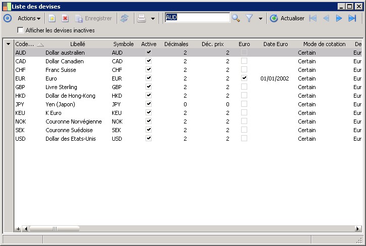Click the printer icon
Viewport: 366px width, 246px height.
(x=142, y=18)
